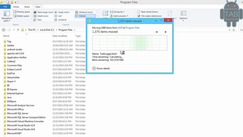This screenshot has height=137, width=243.
Task: Expand the address bar history dropdown
Action: point(229,30)
